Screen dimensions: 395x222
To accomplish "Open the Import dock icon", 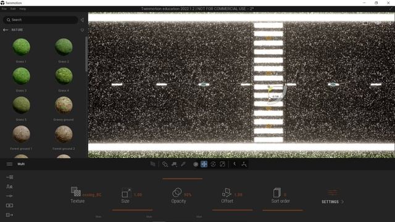I will point(10,177).
